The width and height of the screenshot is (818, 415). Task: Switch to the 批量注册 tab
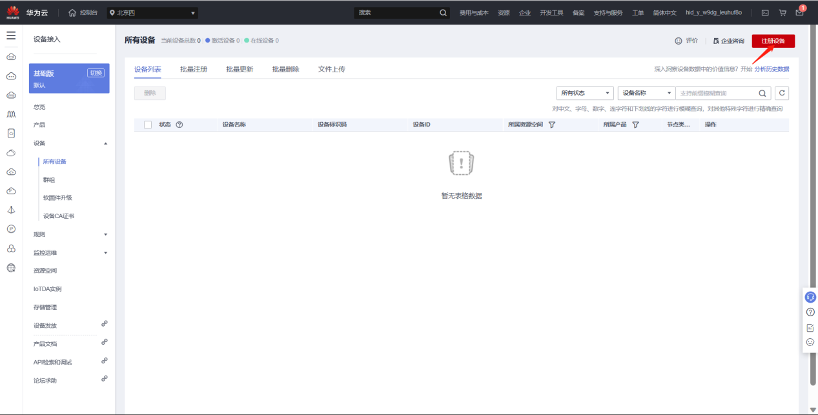194,69
